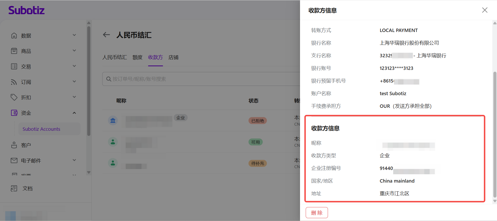Click the China mainland value
Viewport: 497px width, 221px height.
coord(397,181)
